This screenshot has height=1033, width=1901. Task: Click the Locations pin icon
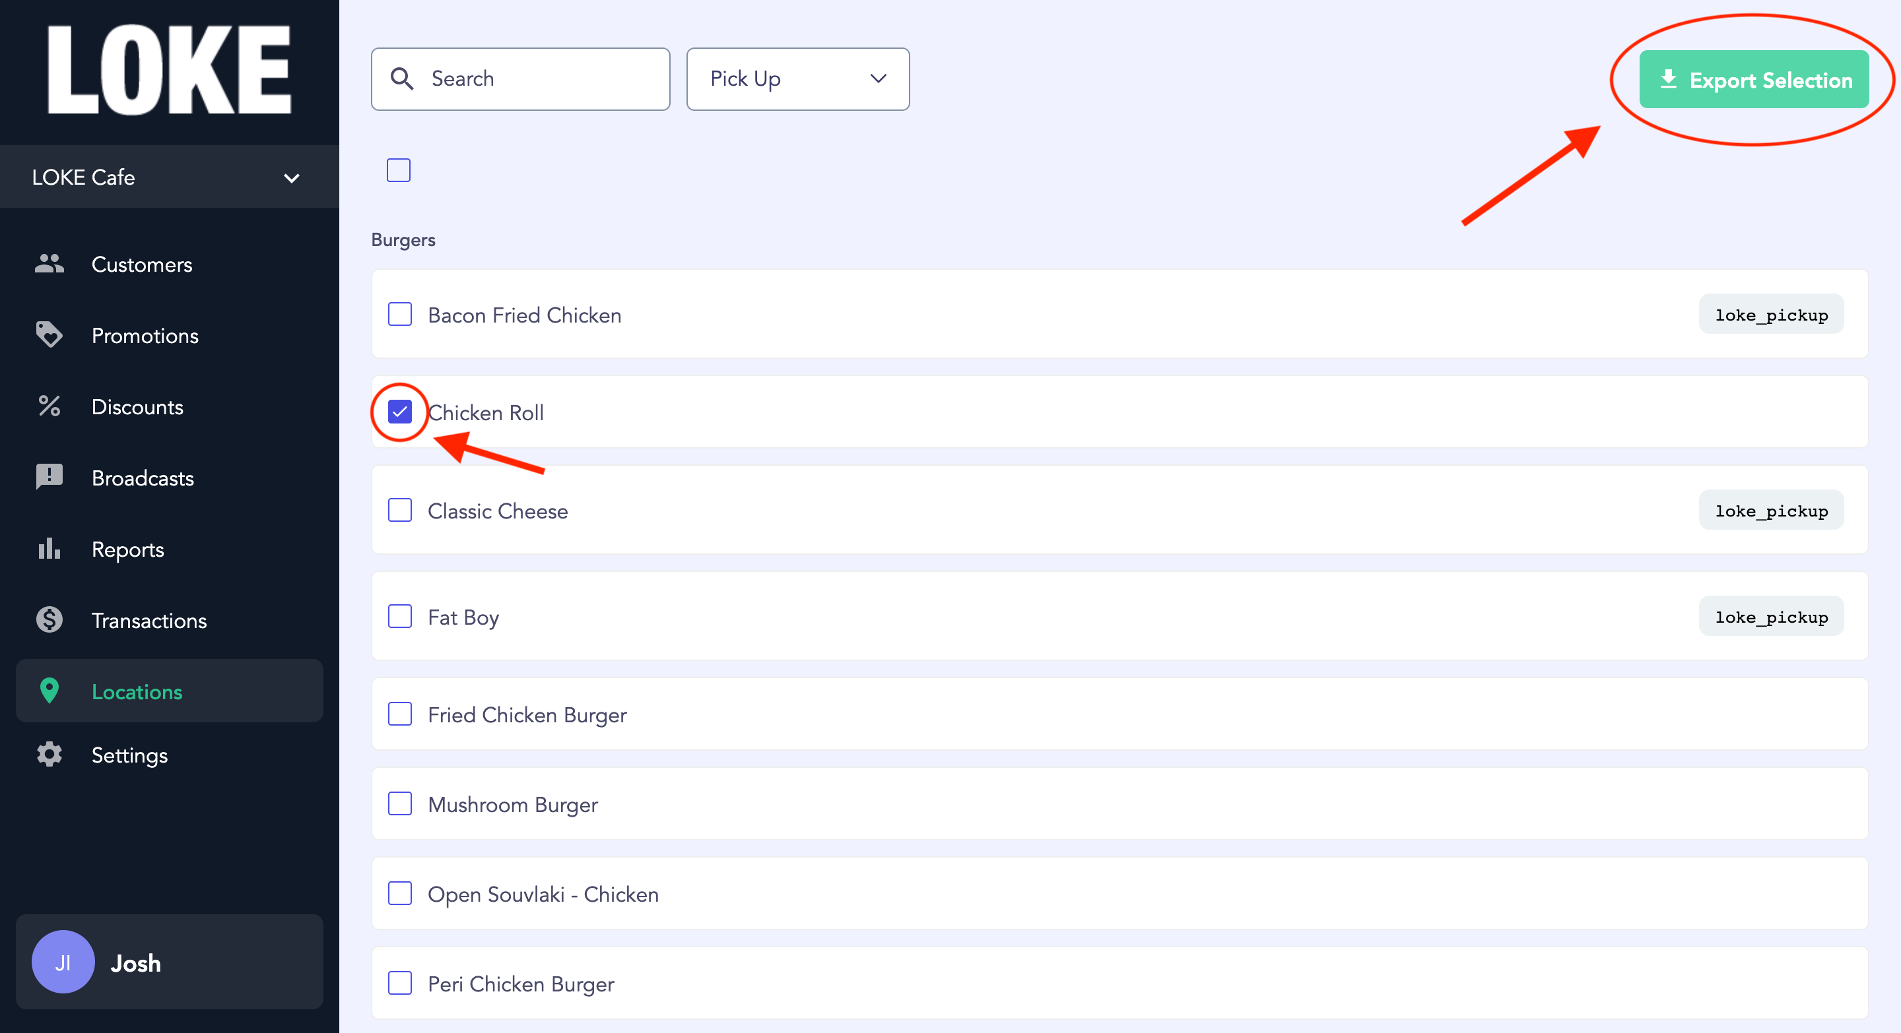[50, 691]
